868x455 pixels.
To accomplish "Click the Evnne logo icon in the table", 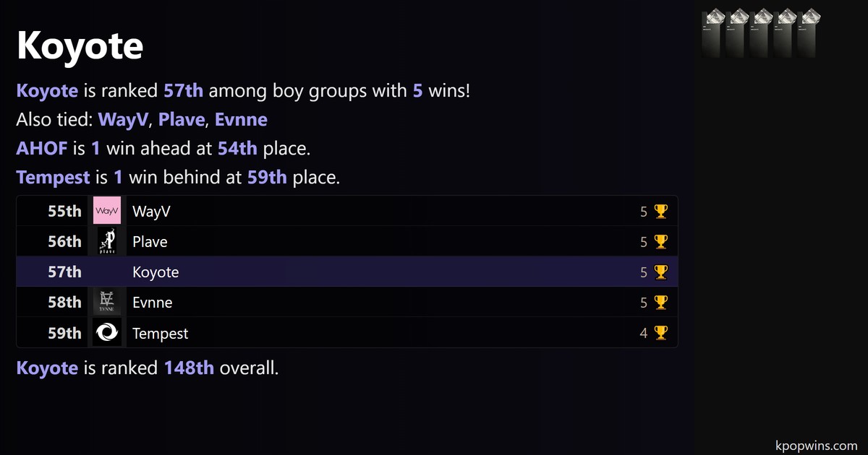I will [x=107, y=302].
